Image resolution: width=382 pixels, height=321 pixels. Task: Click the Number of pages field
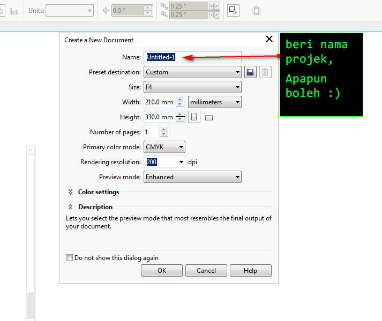point(152,132)
